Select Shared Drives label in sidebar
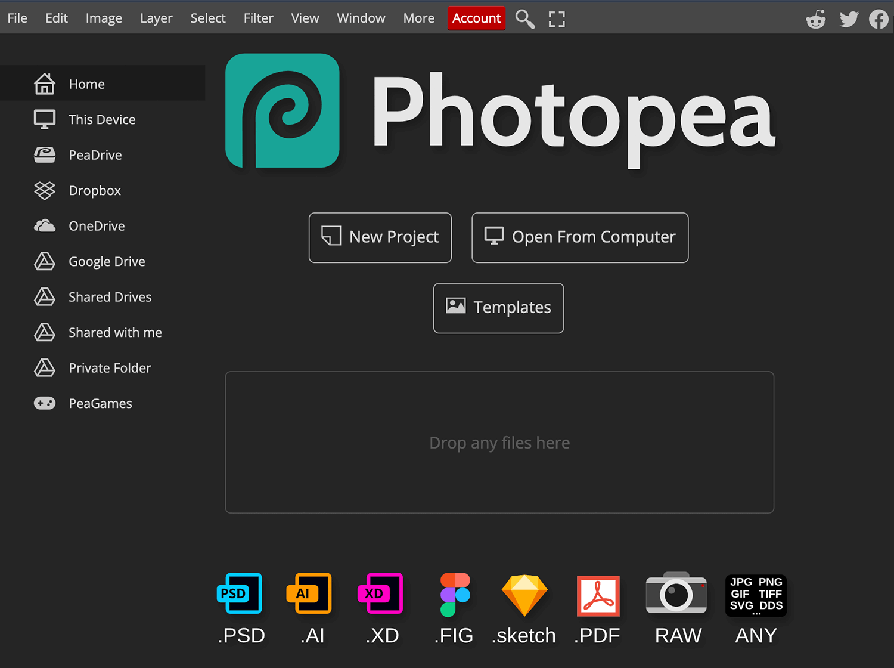Viewport: 894px width, 668px height. point(110,297)
